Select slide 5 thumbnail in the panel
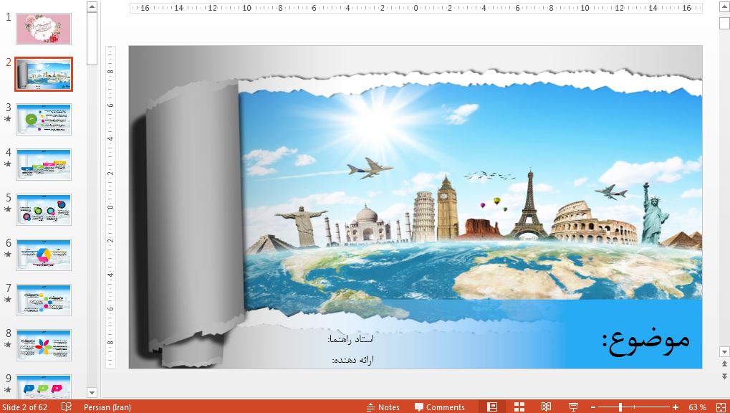The width and height of the screenshot is (730, 413). pyautogui.click(x=43, y=209)
